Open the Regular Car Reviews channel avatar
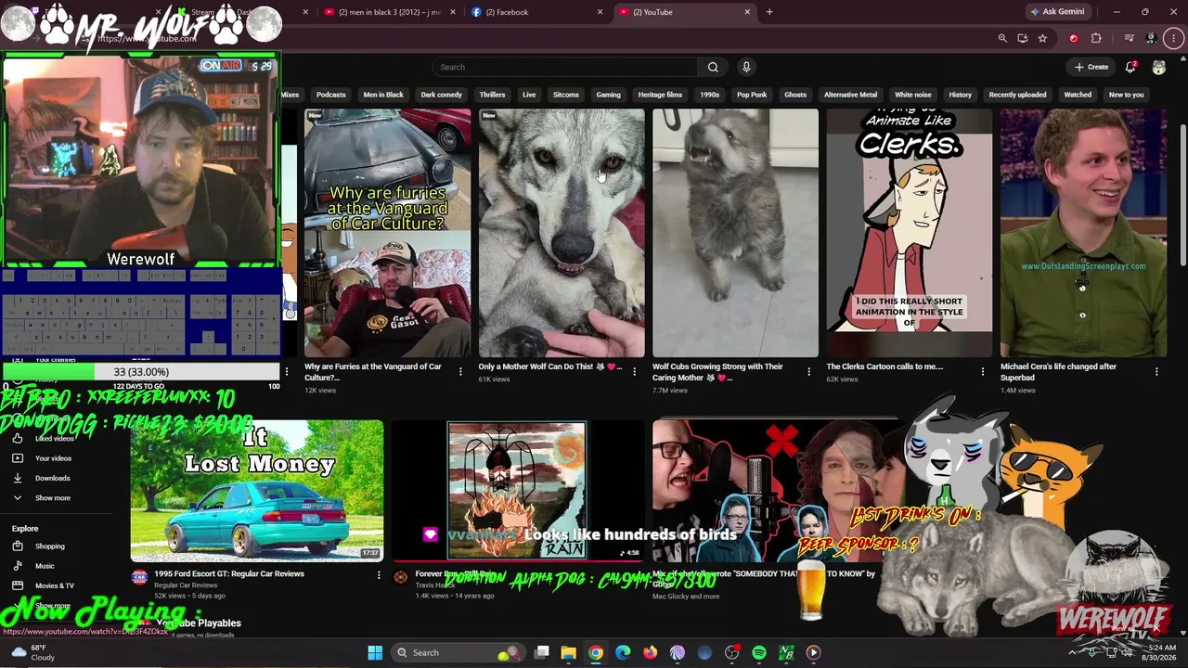 139,577
